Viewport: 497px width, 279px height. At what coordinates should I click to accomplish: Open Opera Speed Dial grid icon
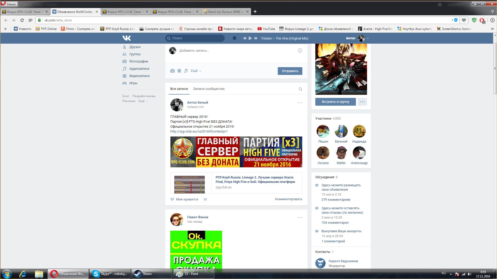coord(30,20)
